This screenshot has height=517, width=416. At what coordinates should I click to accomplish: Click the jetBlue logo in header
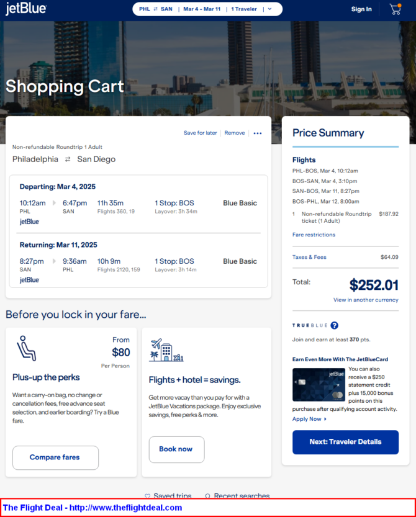(x=26, y=9)
